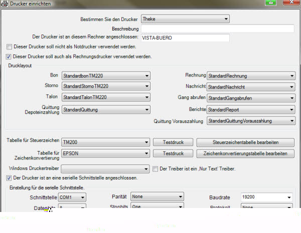Open the Baudrate 19200 dropdown

(266, 197)
